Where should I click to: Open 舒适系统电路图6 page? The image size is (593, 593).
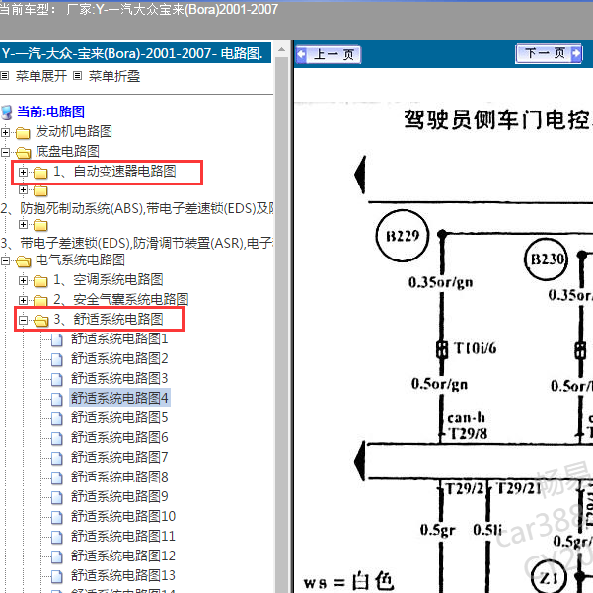tap(119, 437)
